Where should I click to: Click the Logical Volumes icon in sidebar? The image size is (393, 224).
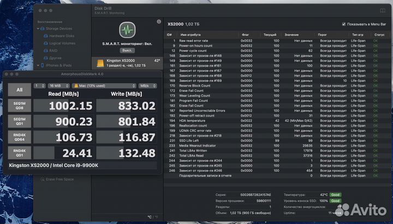[46, 43]
